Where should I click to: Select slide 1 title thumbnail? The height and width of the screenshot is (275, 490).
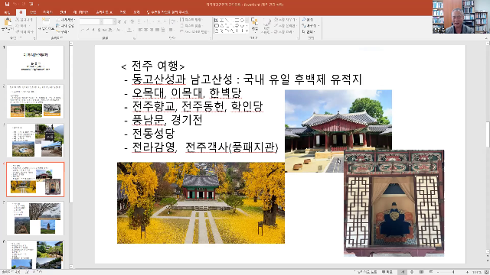click(35, 63)
